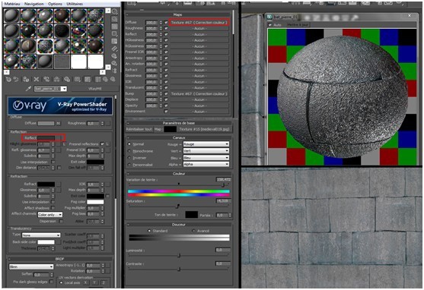Toggle the Bump map checkbox
Screen dimensions: 424x290
tap(166, 93)
